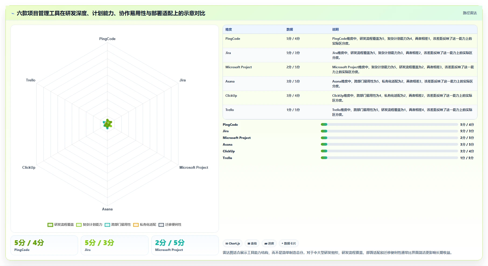
Task: Click the Jira axis label on the radar
Action: coord(182,80)
